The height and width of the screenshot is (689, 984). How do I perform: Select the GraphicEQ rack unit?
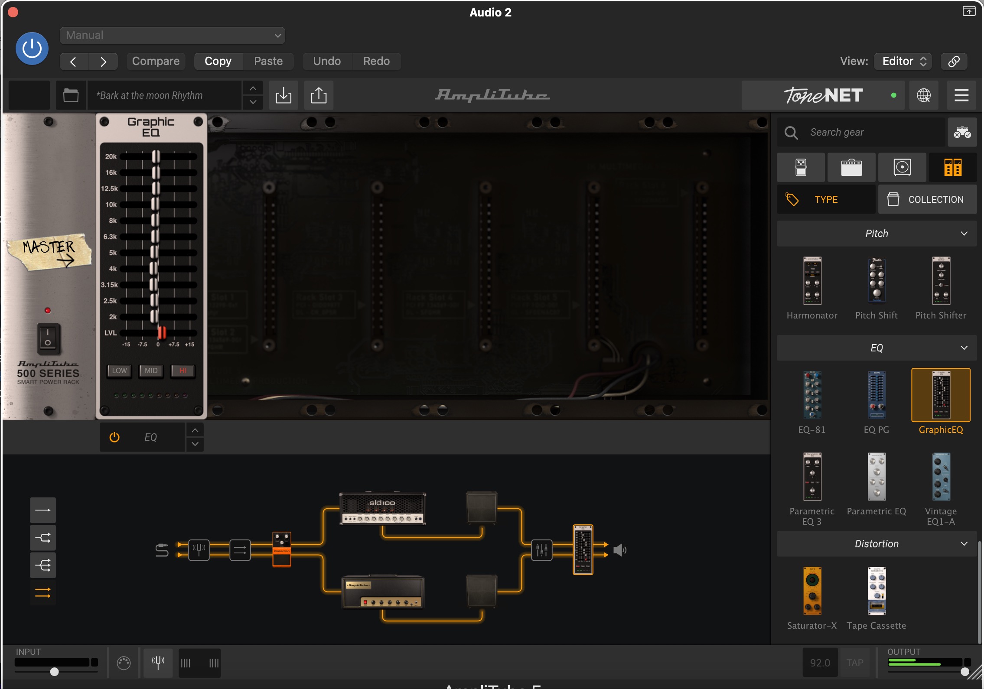941,402
